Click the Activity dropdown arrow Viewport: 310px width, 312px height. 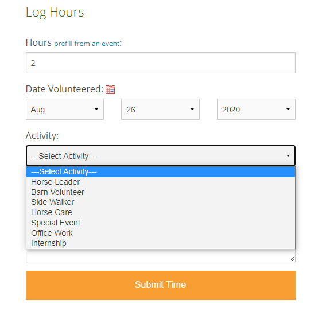coord(288,156)
